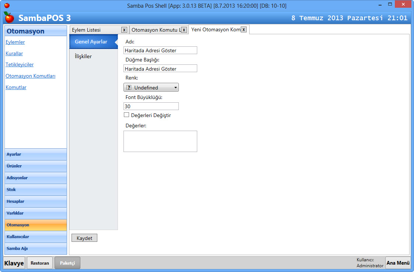Open the Renk color dropdown

point(151,87)
